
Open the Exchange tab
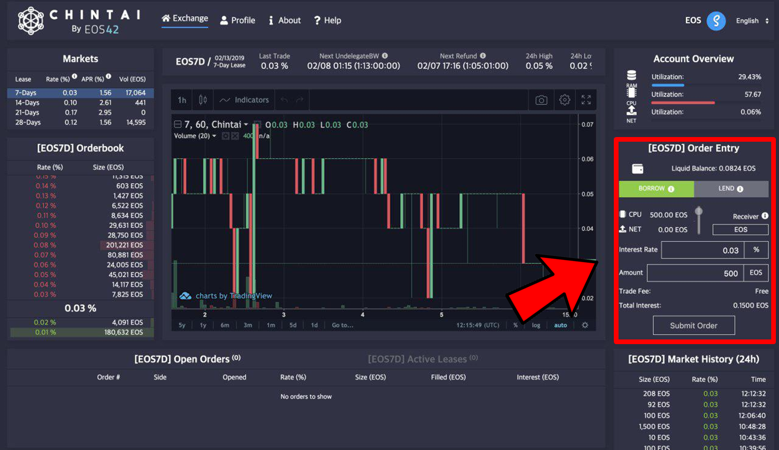[185, 19]
